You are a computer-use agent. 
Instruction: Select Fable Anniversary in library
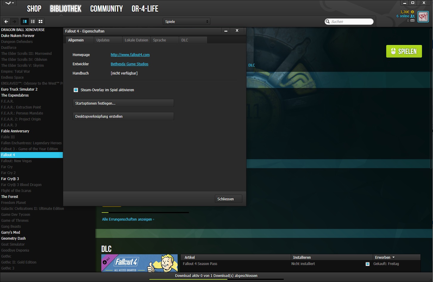pos(15,131)
